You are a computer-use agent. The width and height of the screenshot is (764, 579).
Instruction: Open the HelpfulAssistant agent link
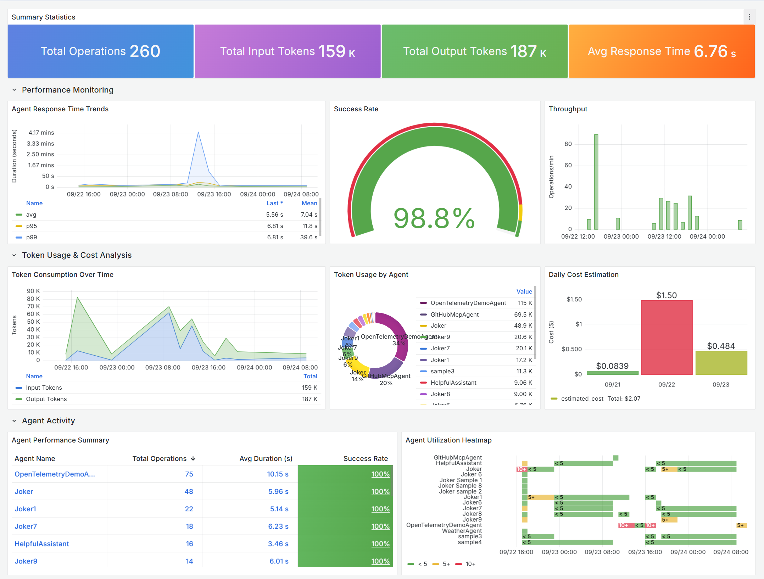point(41,544)
